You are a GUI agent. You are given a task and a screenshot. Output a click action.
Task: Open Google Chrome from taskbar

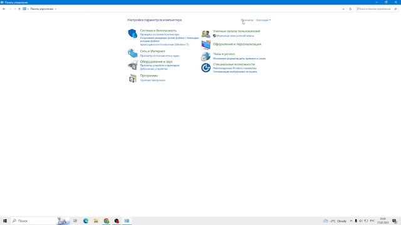pos(107,221)
